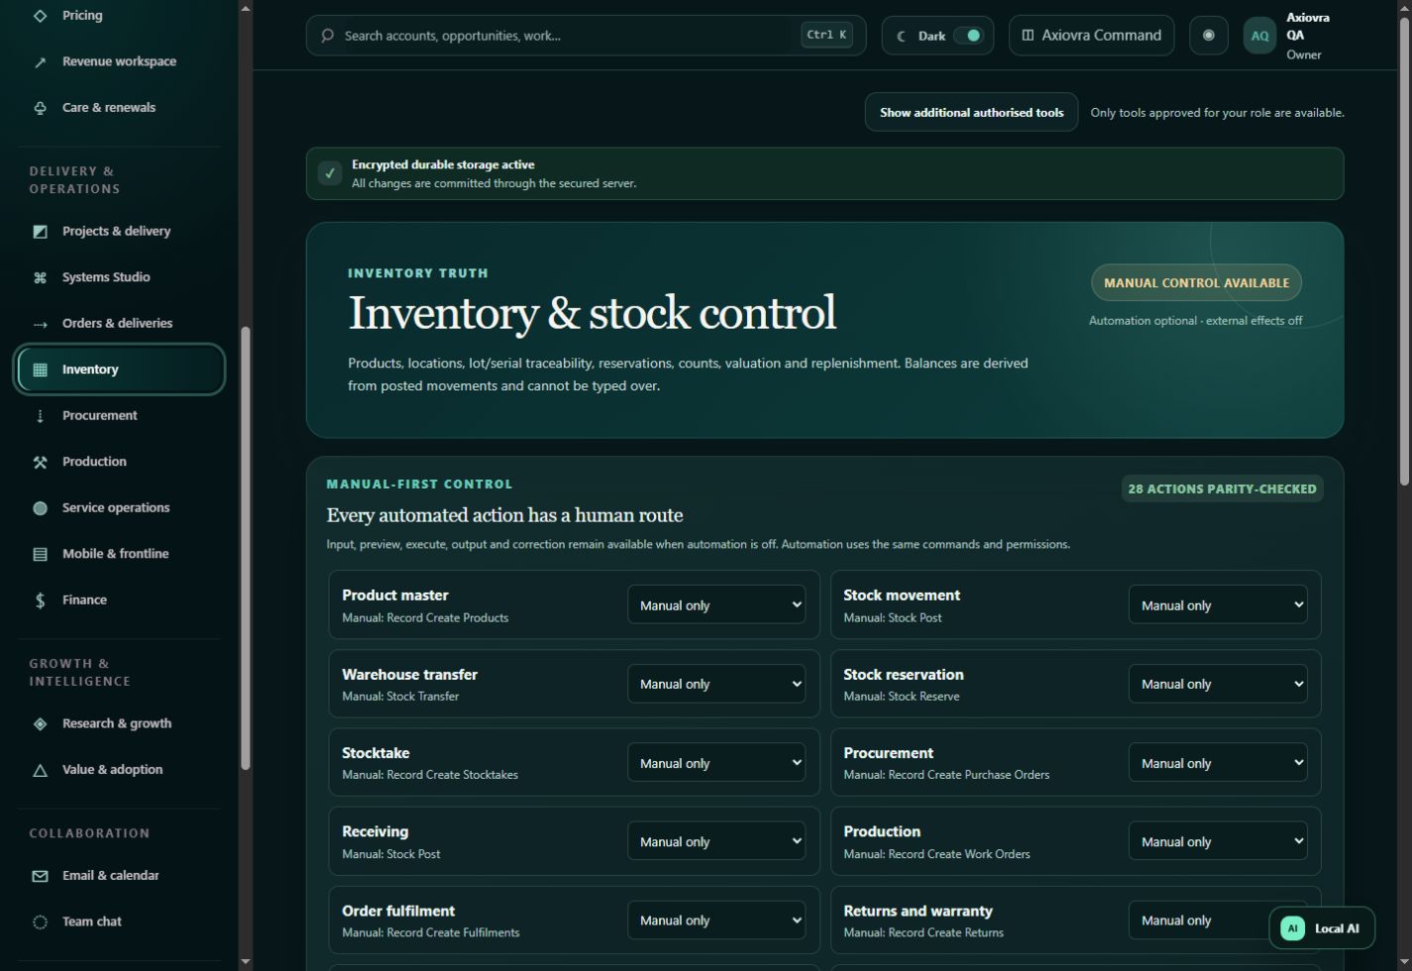Viewport: 1412px width, 971px height.
Task: Click the Value & adoption triangle icon
Action: (40, 770)
